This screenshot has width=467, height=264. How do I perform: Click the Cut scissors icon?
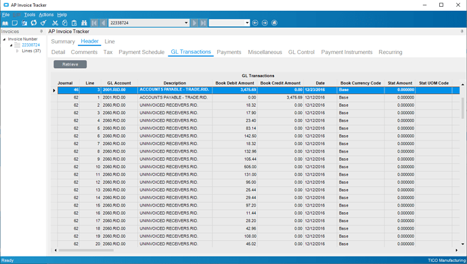(x=55, y=23)
